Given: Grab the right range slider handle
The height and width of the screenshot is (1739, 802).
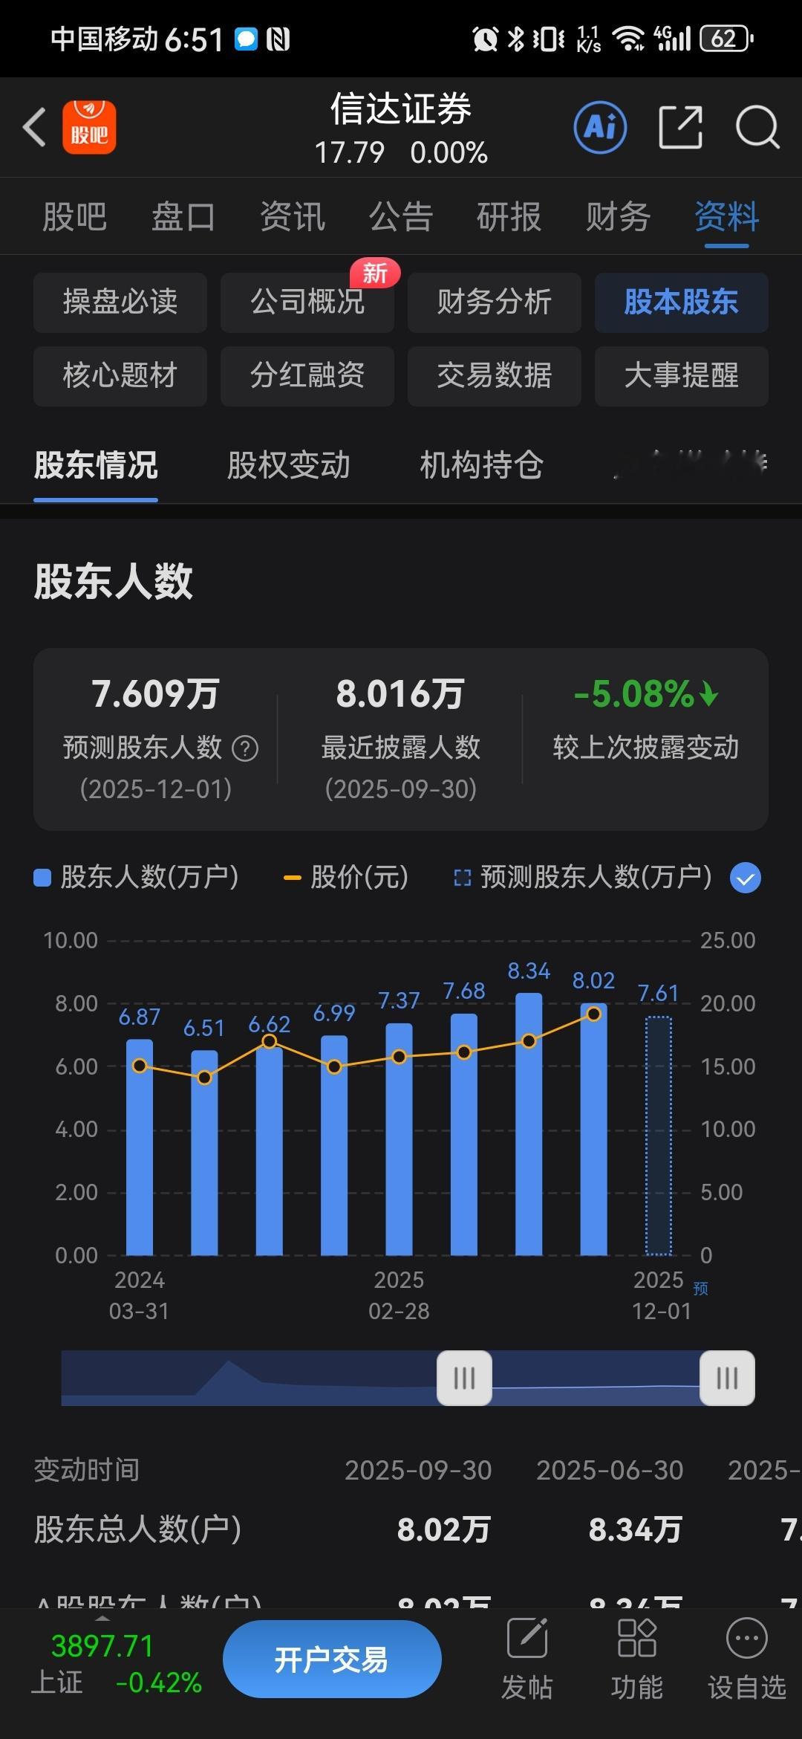Looking at the screenshot, I should [727, 1378].
